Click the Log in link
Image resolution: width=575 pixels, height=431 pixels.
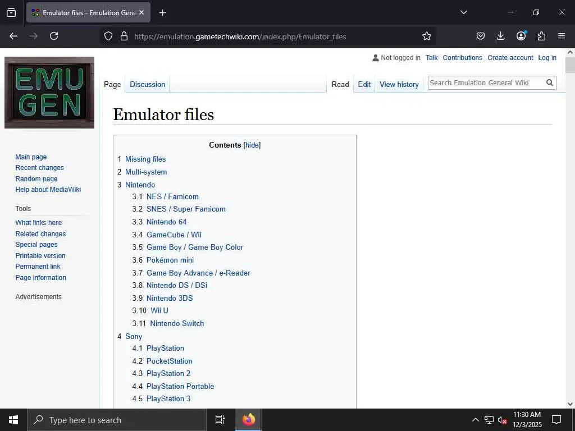(547, 58)
